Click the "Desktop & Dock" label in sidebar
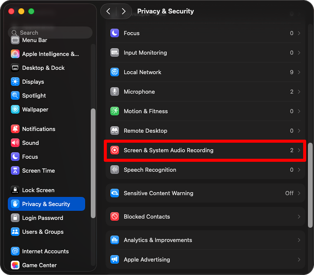The width and height of the screenshot is (314, 275). pos(43,68)
